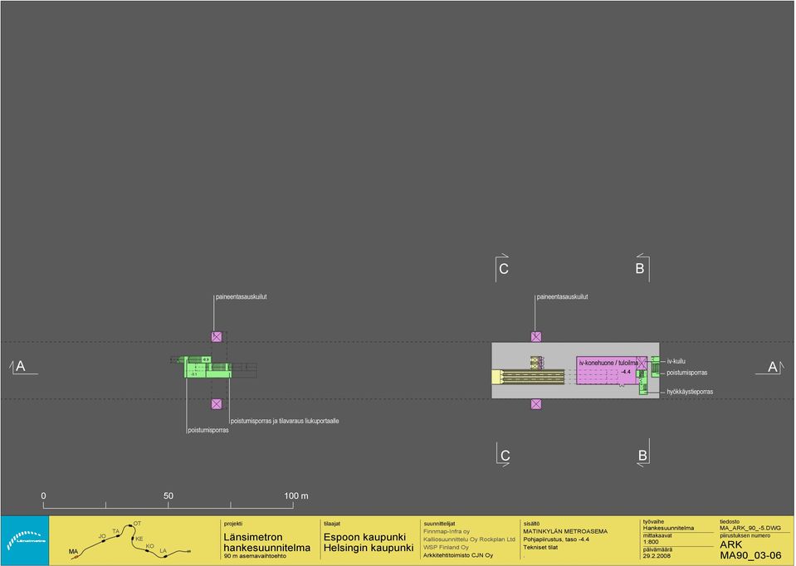796x566 pixels.
Task: Click the Länsimetro logo in title block
Action: (x=25, y=540)
